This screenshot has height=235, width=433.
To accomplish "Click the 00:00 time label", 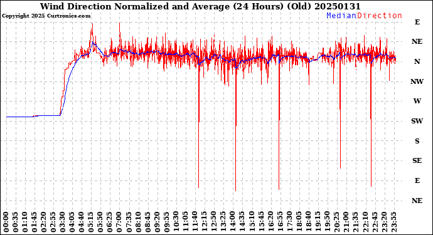I will click(6, 222).
